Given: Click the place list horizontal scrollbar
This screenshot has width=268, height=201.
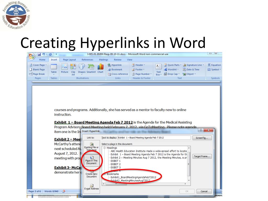Looking at the screenshot, I should pyautogui.click(x=144, y=184).
